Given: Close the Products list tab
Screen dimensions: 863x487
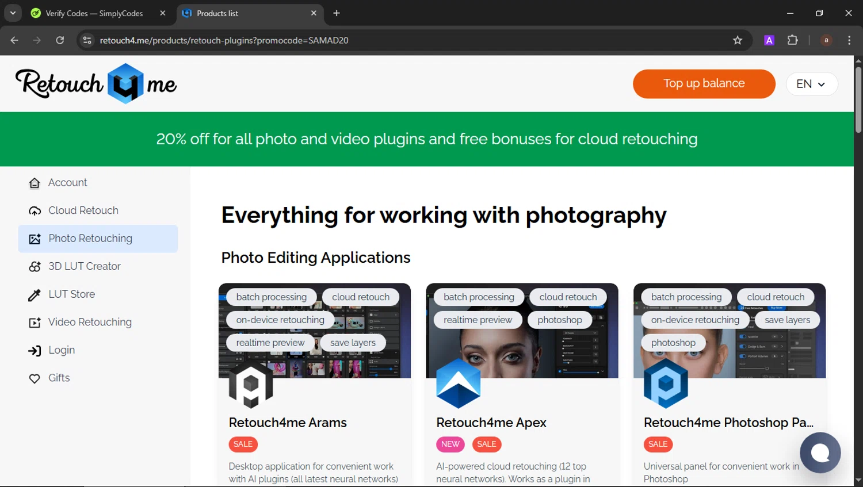Looking at the screenshot, I should pos(314,13).
